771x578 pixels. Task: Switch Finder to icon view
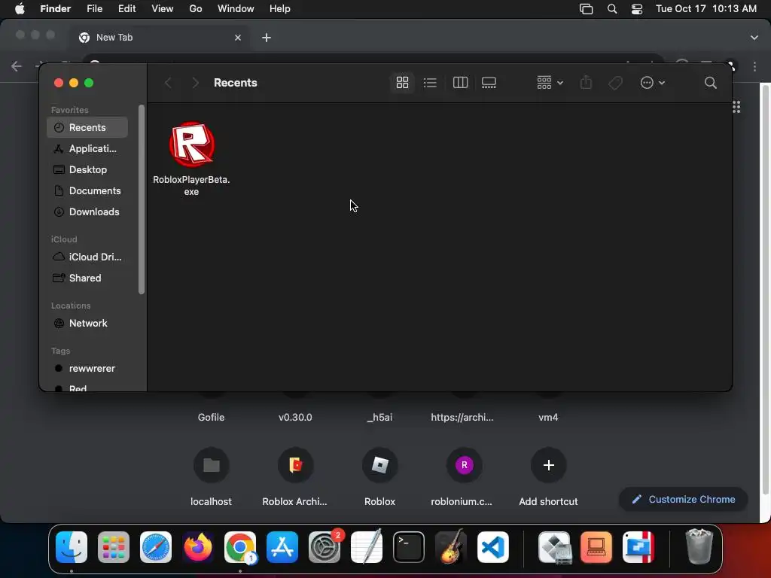coord(402,83)
